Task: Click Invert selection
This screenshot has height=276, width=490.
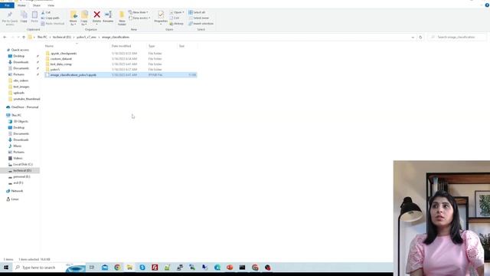Action: [201, 24]
